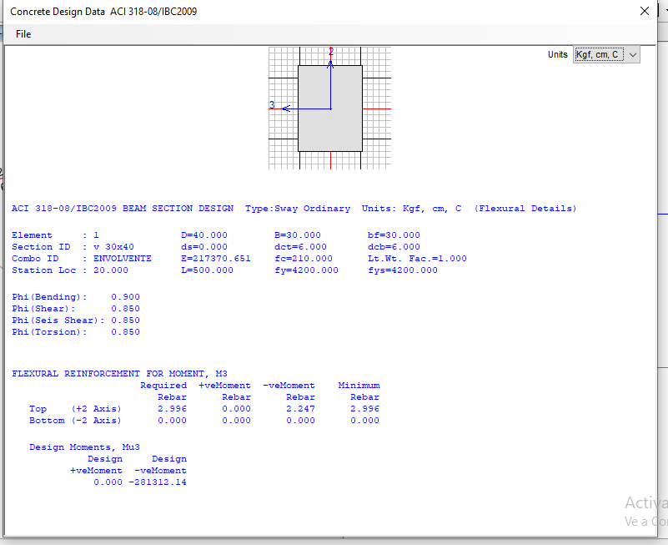Close the Concrete Design Data window
The image size is (668, 545).
644,12
